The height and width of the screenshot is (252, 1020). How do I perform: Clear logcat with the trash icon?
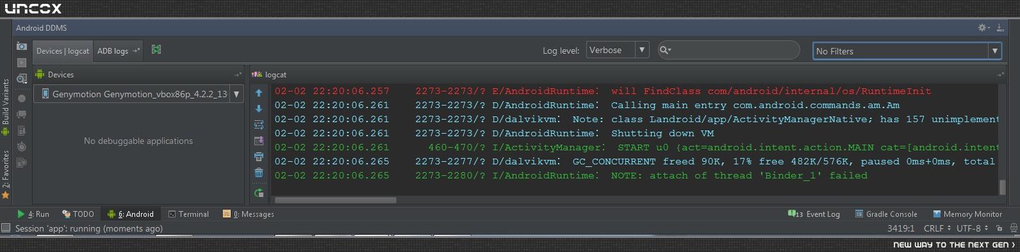259,173
